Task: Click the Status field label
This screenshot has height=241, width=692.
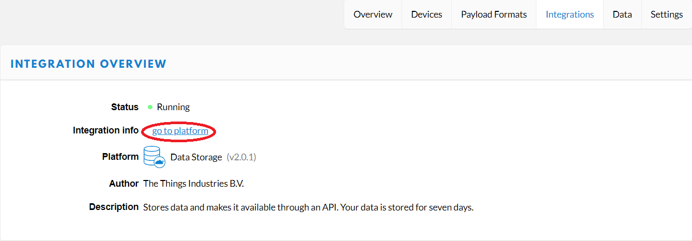Action: (125, 107)
